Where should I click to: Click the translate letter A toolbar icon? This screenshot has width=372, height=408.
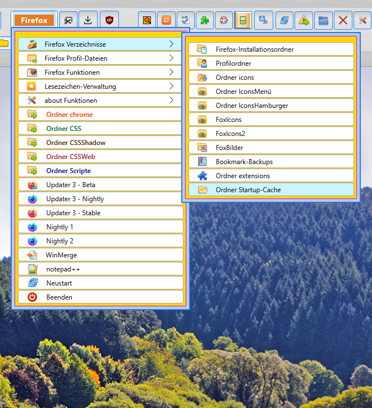click(263, 21)
